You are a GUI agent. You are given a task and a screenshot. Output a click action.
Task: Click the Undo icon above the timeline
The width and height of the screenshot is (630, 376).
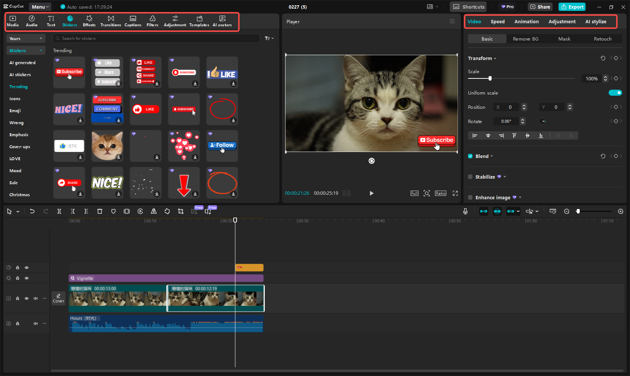point(32,211)
